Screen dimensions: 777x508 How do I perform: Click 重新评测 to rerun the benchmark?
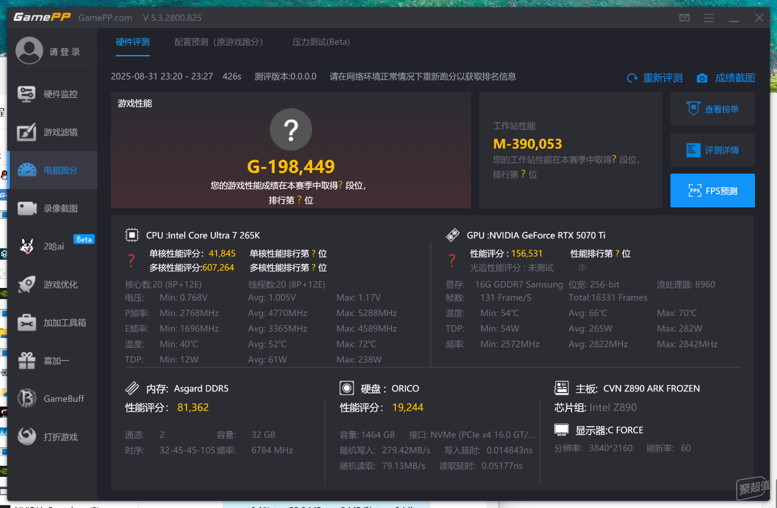[x=655, y=78]
